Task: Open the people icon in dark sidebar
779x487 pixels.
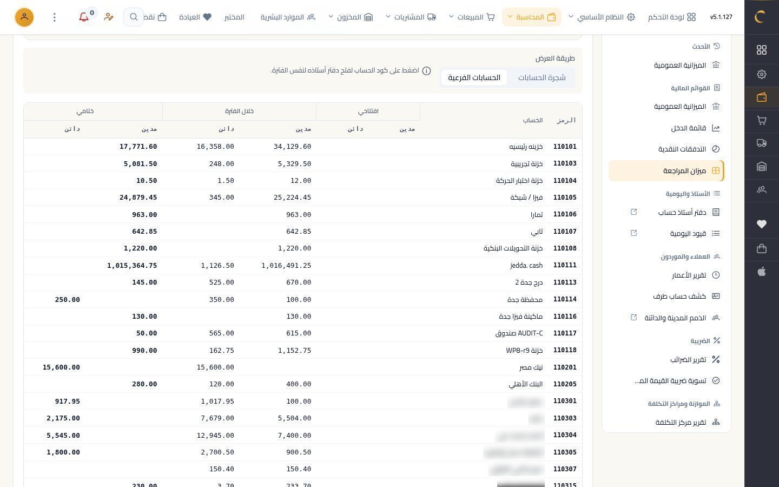Action: [762, 190]
